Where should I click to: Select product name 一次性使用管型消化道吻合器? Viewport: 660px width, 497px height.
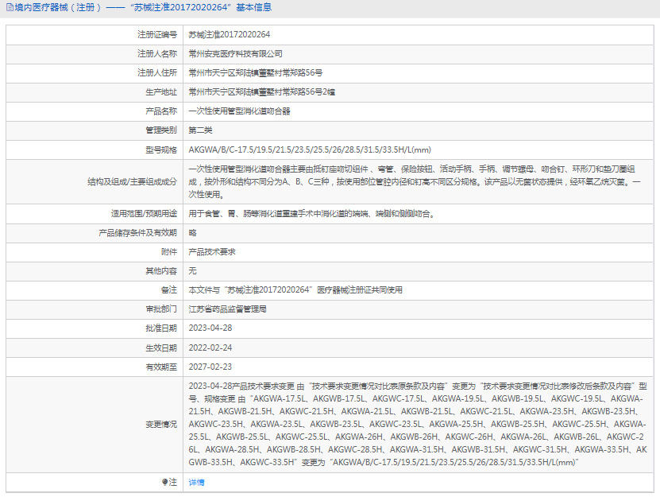tap(240, 111)
